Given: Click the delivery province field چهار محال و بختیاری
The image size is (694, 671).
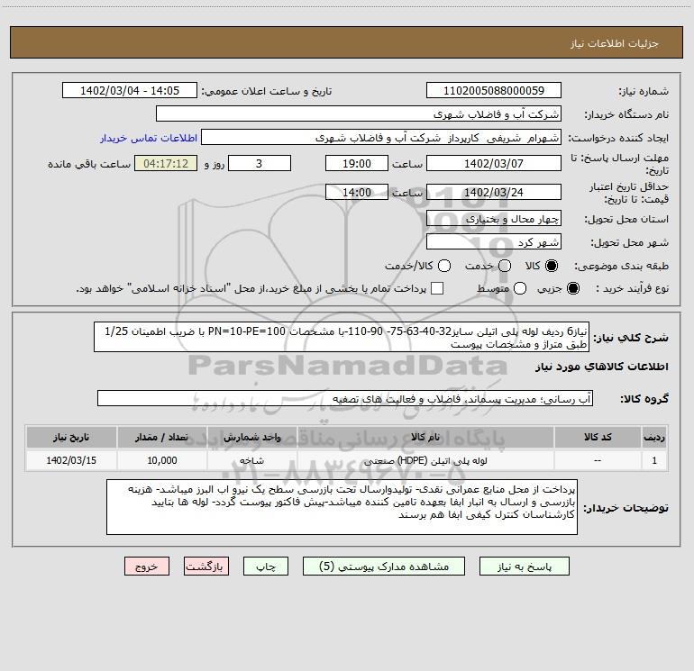Looking at the screenshot, I should point(494,218).
